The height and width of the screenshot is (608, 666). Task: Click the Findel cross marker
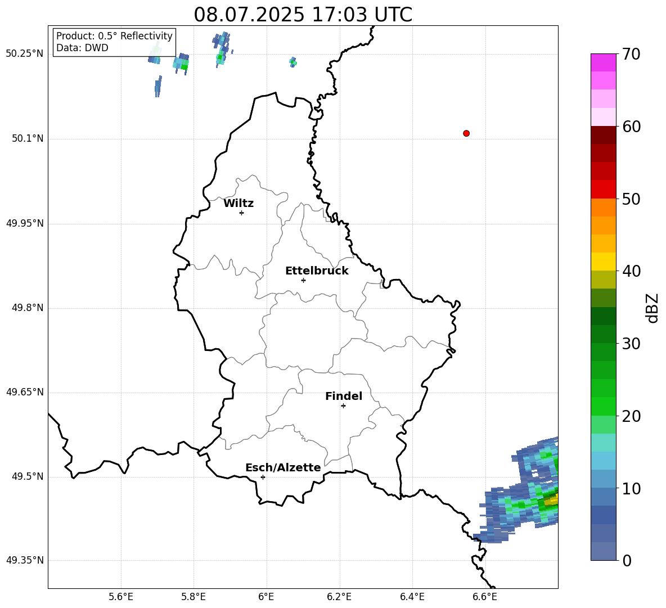[x=343, y=406]
